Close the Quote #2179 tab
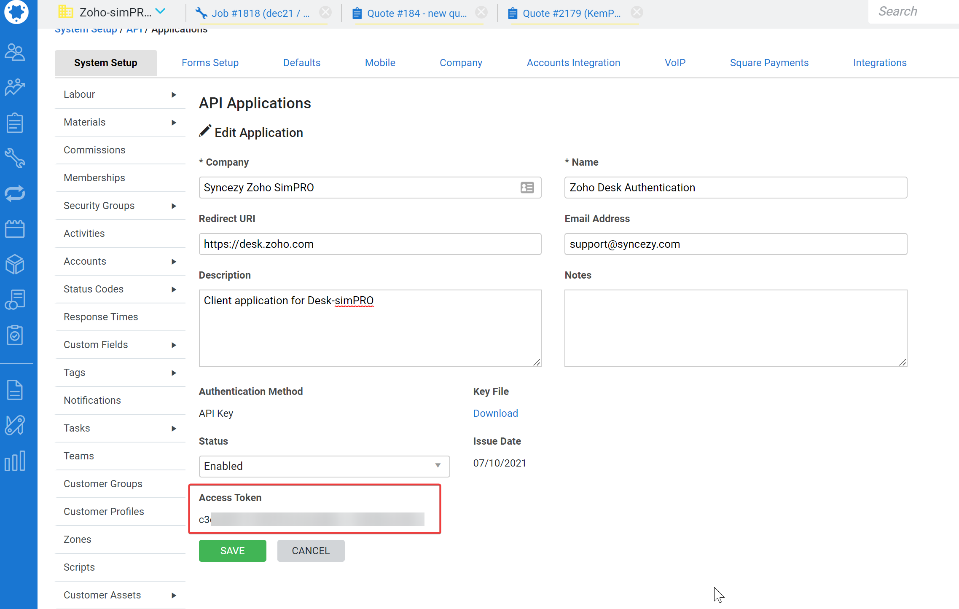959x609 pixels. 637,12
